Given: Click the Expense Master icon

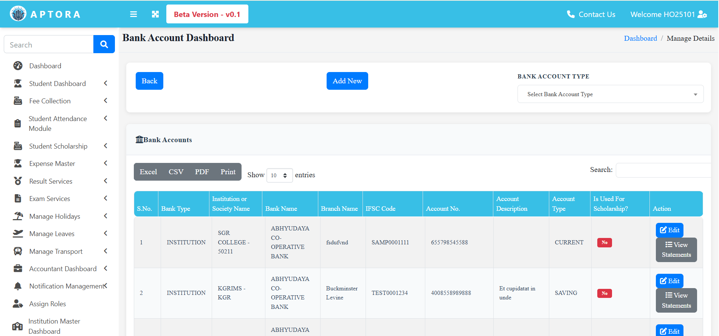Looking at the screenshot, I should pos(18,163).
